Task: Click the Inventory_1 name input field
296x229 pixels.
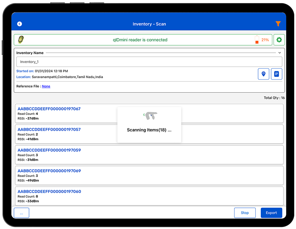Action: click(149, 62)
